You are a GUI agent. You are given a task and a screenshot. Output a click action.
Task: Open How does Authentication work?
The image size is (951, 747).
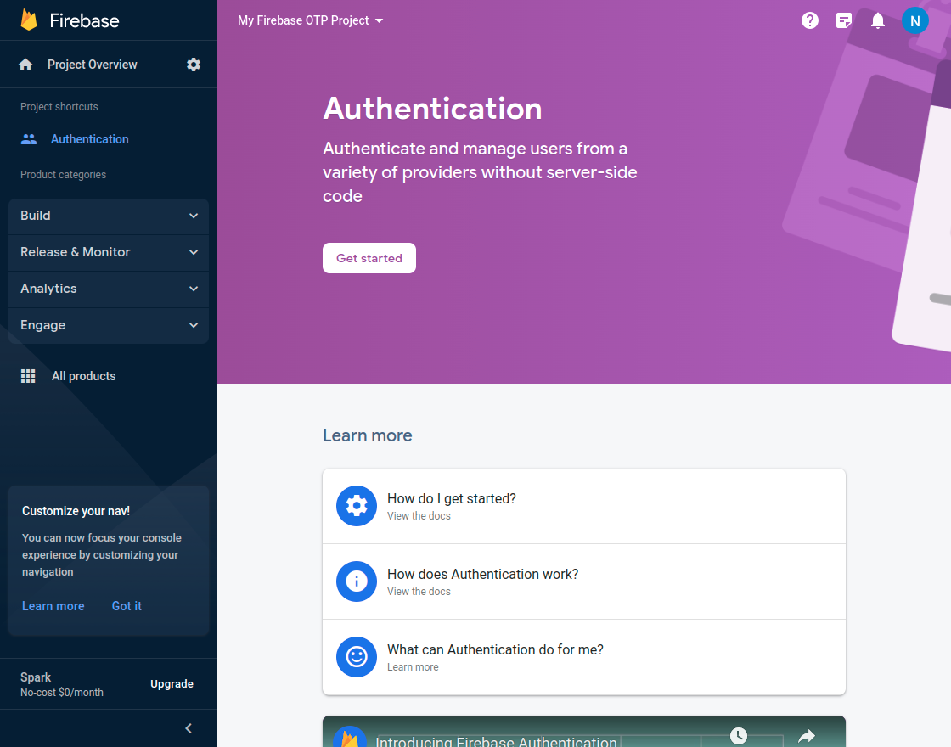(584, 581)
